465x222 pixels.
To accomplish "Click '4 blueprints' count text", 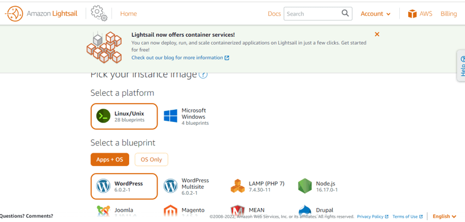I will point(195,123).
